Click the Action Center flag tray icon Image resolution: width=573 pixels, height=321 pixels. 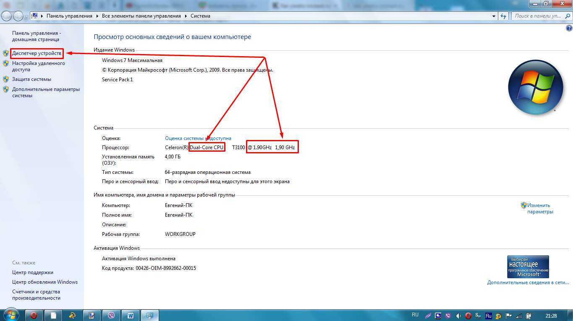point(509,316)
